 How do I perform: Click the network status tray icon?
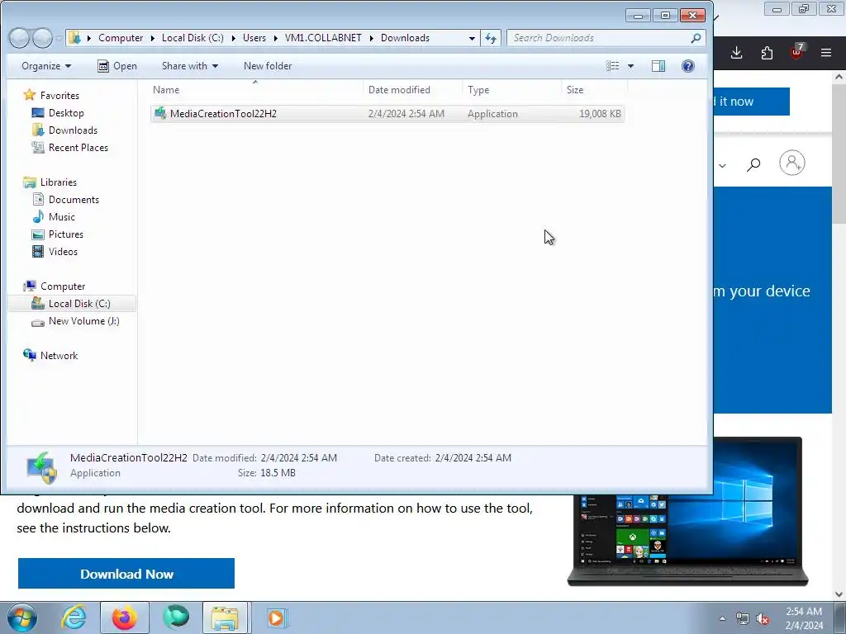[x=743, y=619]
